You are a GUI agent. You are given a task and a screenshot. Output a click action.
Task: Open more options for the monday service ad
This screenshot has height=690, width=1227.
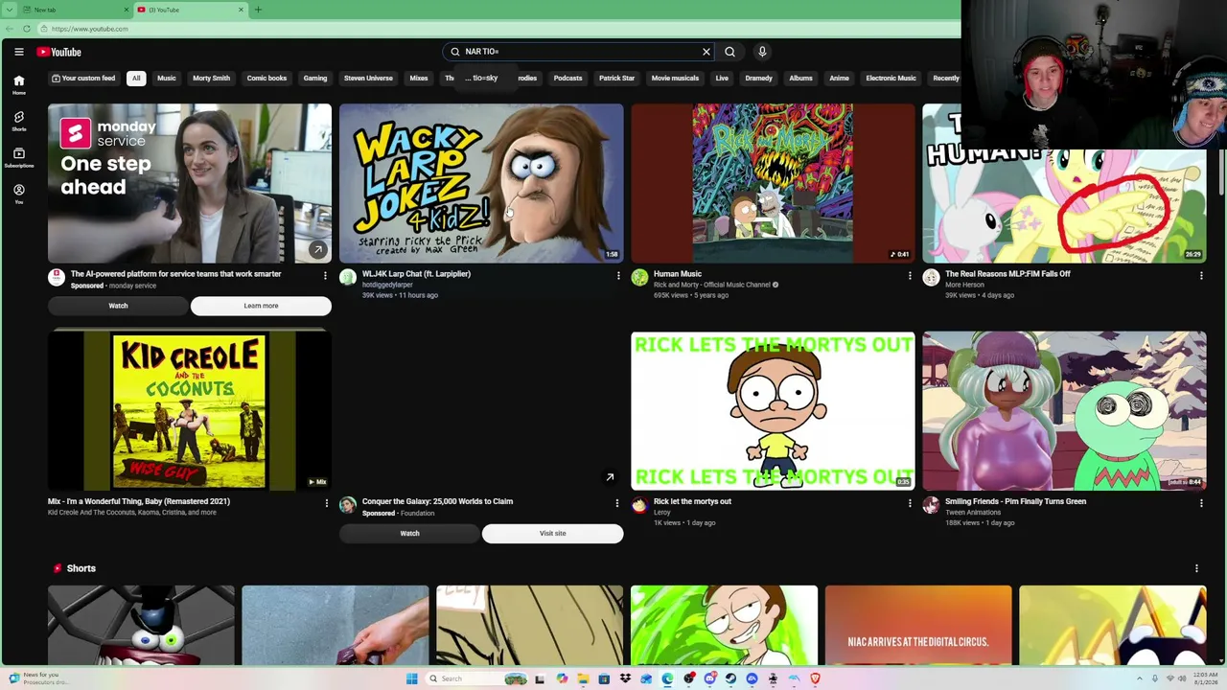325,276
